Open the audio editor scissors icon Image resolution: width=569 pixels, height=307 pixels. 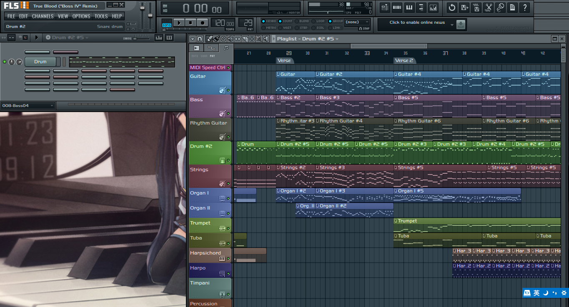(489, 7)
